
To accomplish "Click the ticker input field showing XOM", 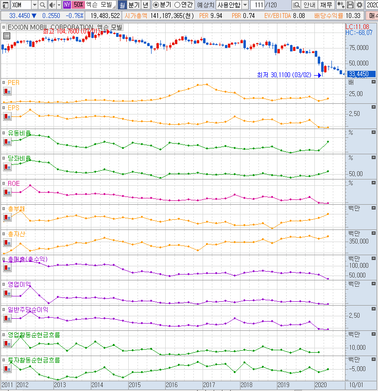I will click(21, 5).
